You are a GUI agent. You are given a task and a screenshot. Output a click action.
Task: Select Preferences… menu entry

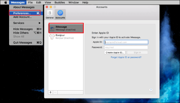26,13
